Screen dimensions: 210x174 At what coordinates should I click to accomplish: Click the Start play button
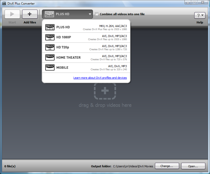coord(12,14)
